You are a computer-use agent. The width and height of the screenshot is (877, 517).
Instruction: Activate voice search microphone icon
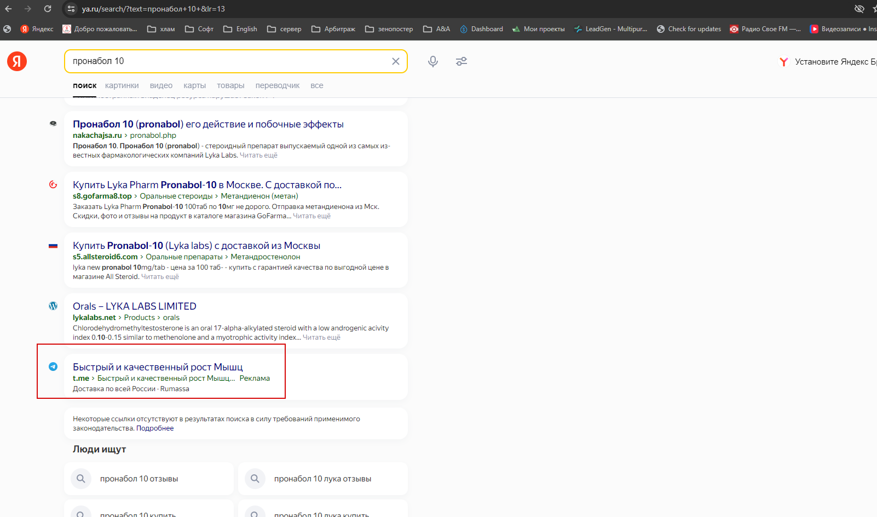coord(432,61)
